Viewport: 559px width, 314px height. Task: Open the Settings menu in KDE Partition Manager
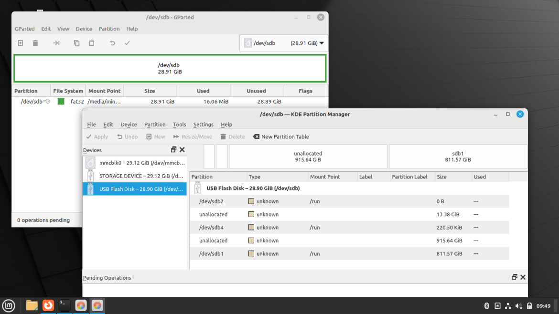click(x=203, y=125)
